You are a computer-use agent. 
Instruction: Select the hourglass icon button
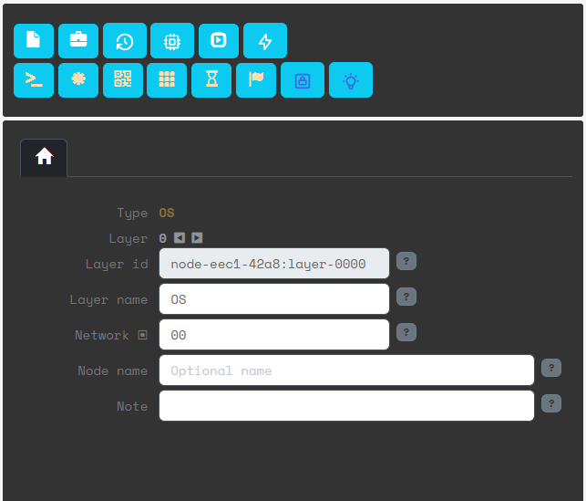(211, 80)
